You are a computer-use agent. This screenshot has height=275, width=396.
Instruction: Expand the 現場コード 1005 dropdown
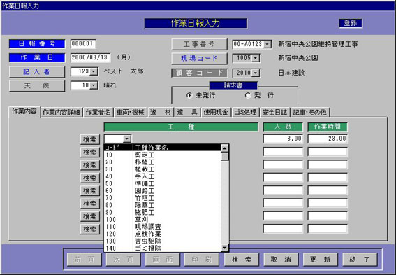coord(256,59)
